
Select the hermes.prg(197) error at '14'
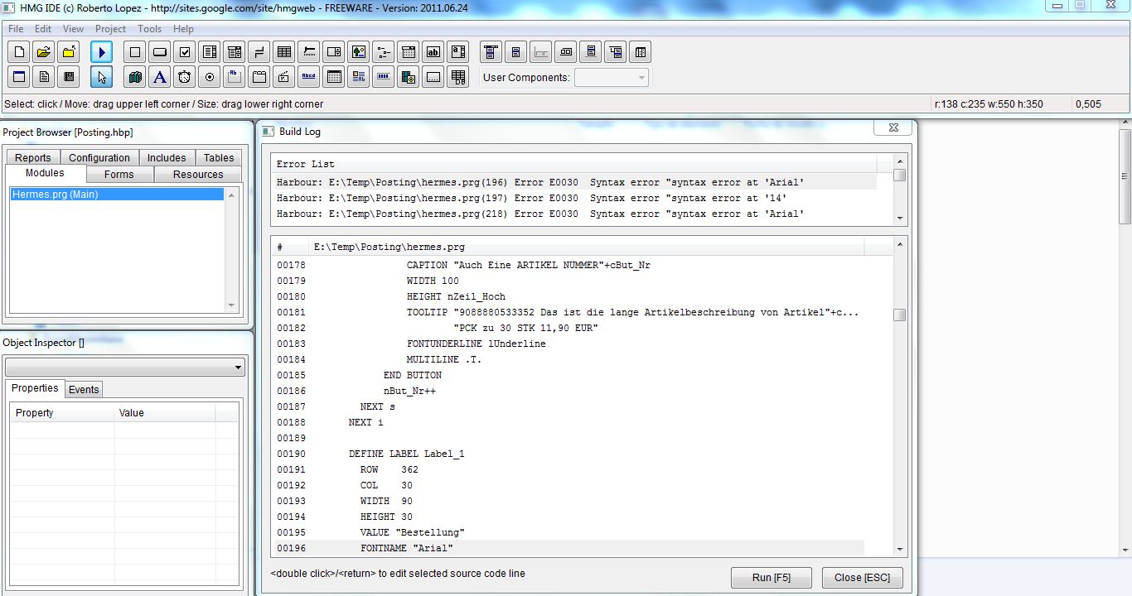click(x=576, y=198)
